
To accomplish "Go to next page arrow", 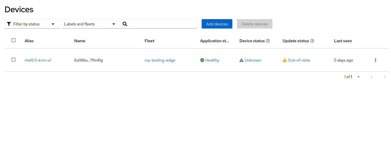I will coord(385,77).
